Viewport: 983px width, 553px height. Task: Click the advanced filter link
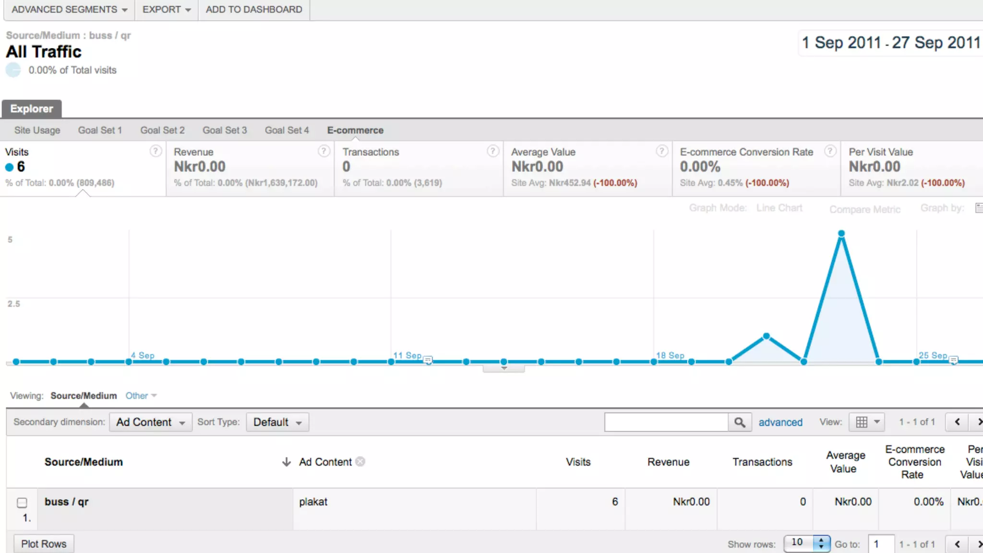tap(780, 422)
